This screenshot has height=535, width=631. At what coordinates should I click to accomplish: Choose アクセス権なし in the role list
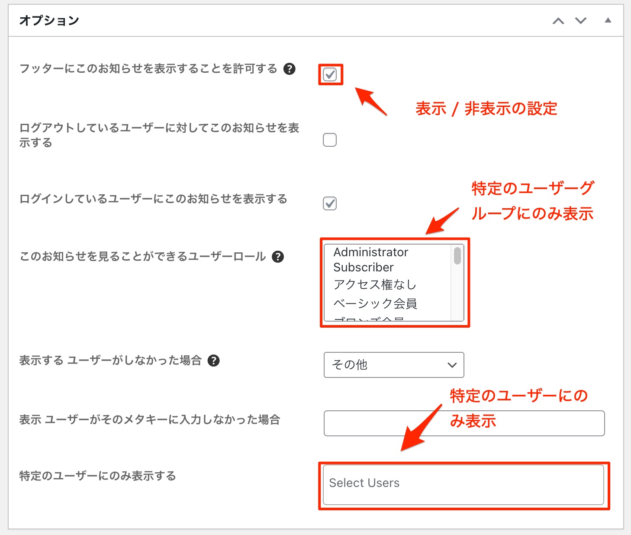(375, 284)
